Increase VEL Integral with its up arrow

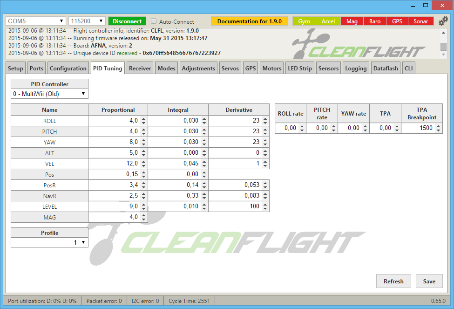point(204,162)
